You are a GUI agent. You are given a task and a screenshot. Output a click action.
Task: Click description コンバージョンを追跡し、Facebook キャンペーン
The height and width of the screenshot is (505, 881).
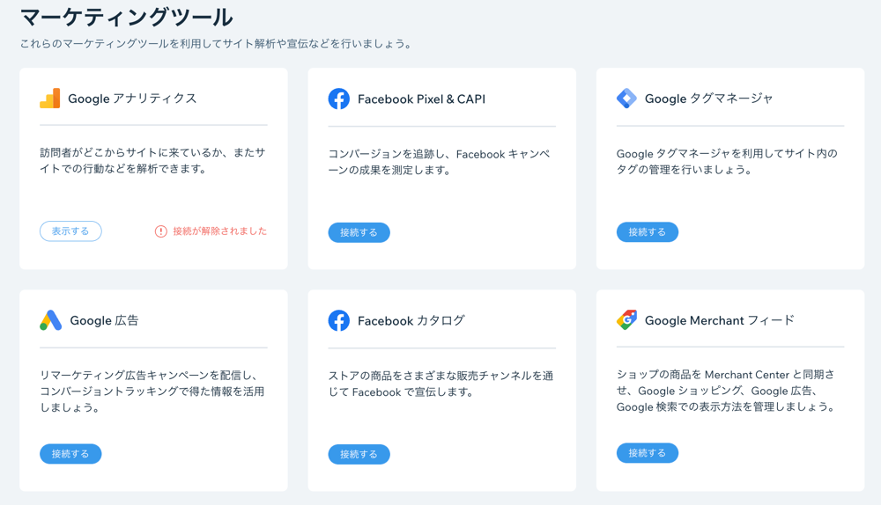tap(440, 162)
